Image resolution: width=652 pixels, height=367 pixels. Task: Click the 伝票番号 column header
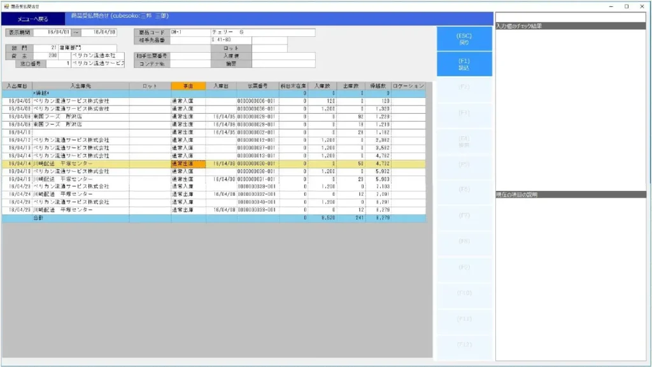tap(257, 86)
